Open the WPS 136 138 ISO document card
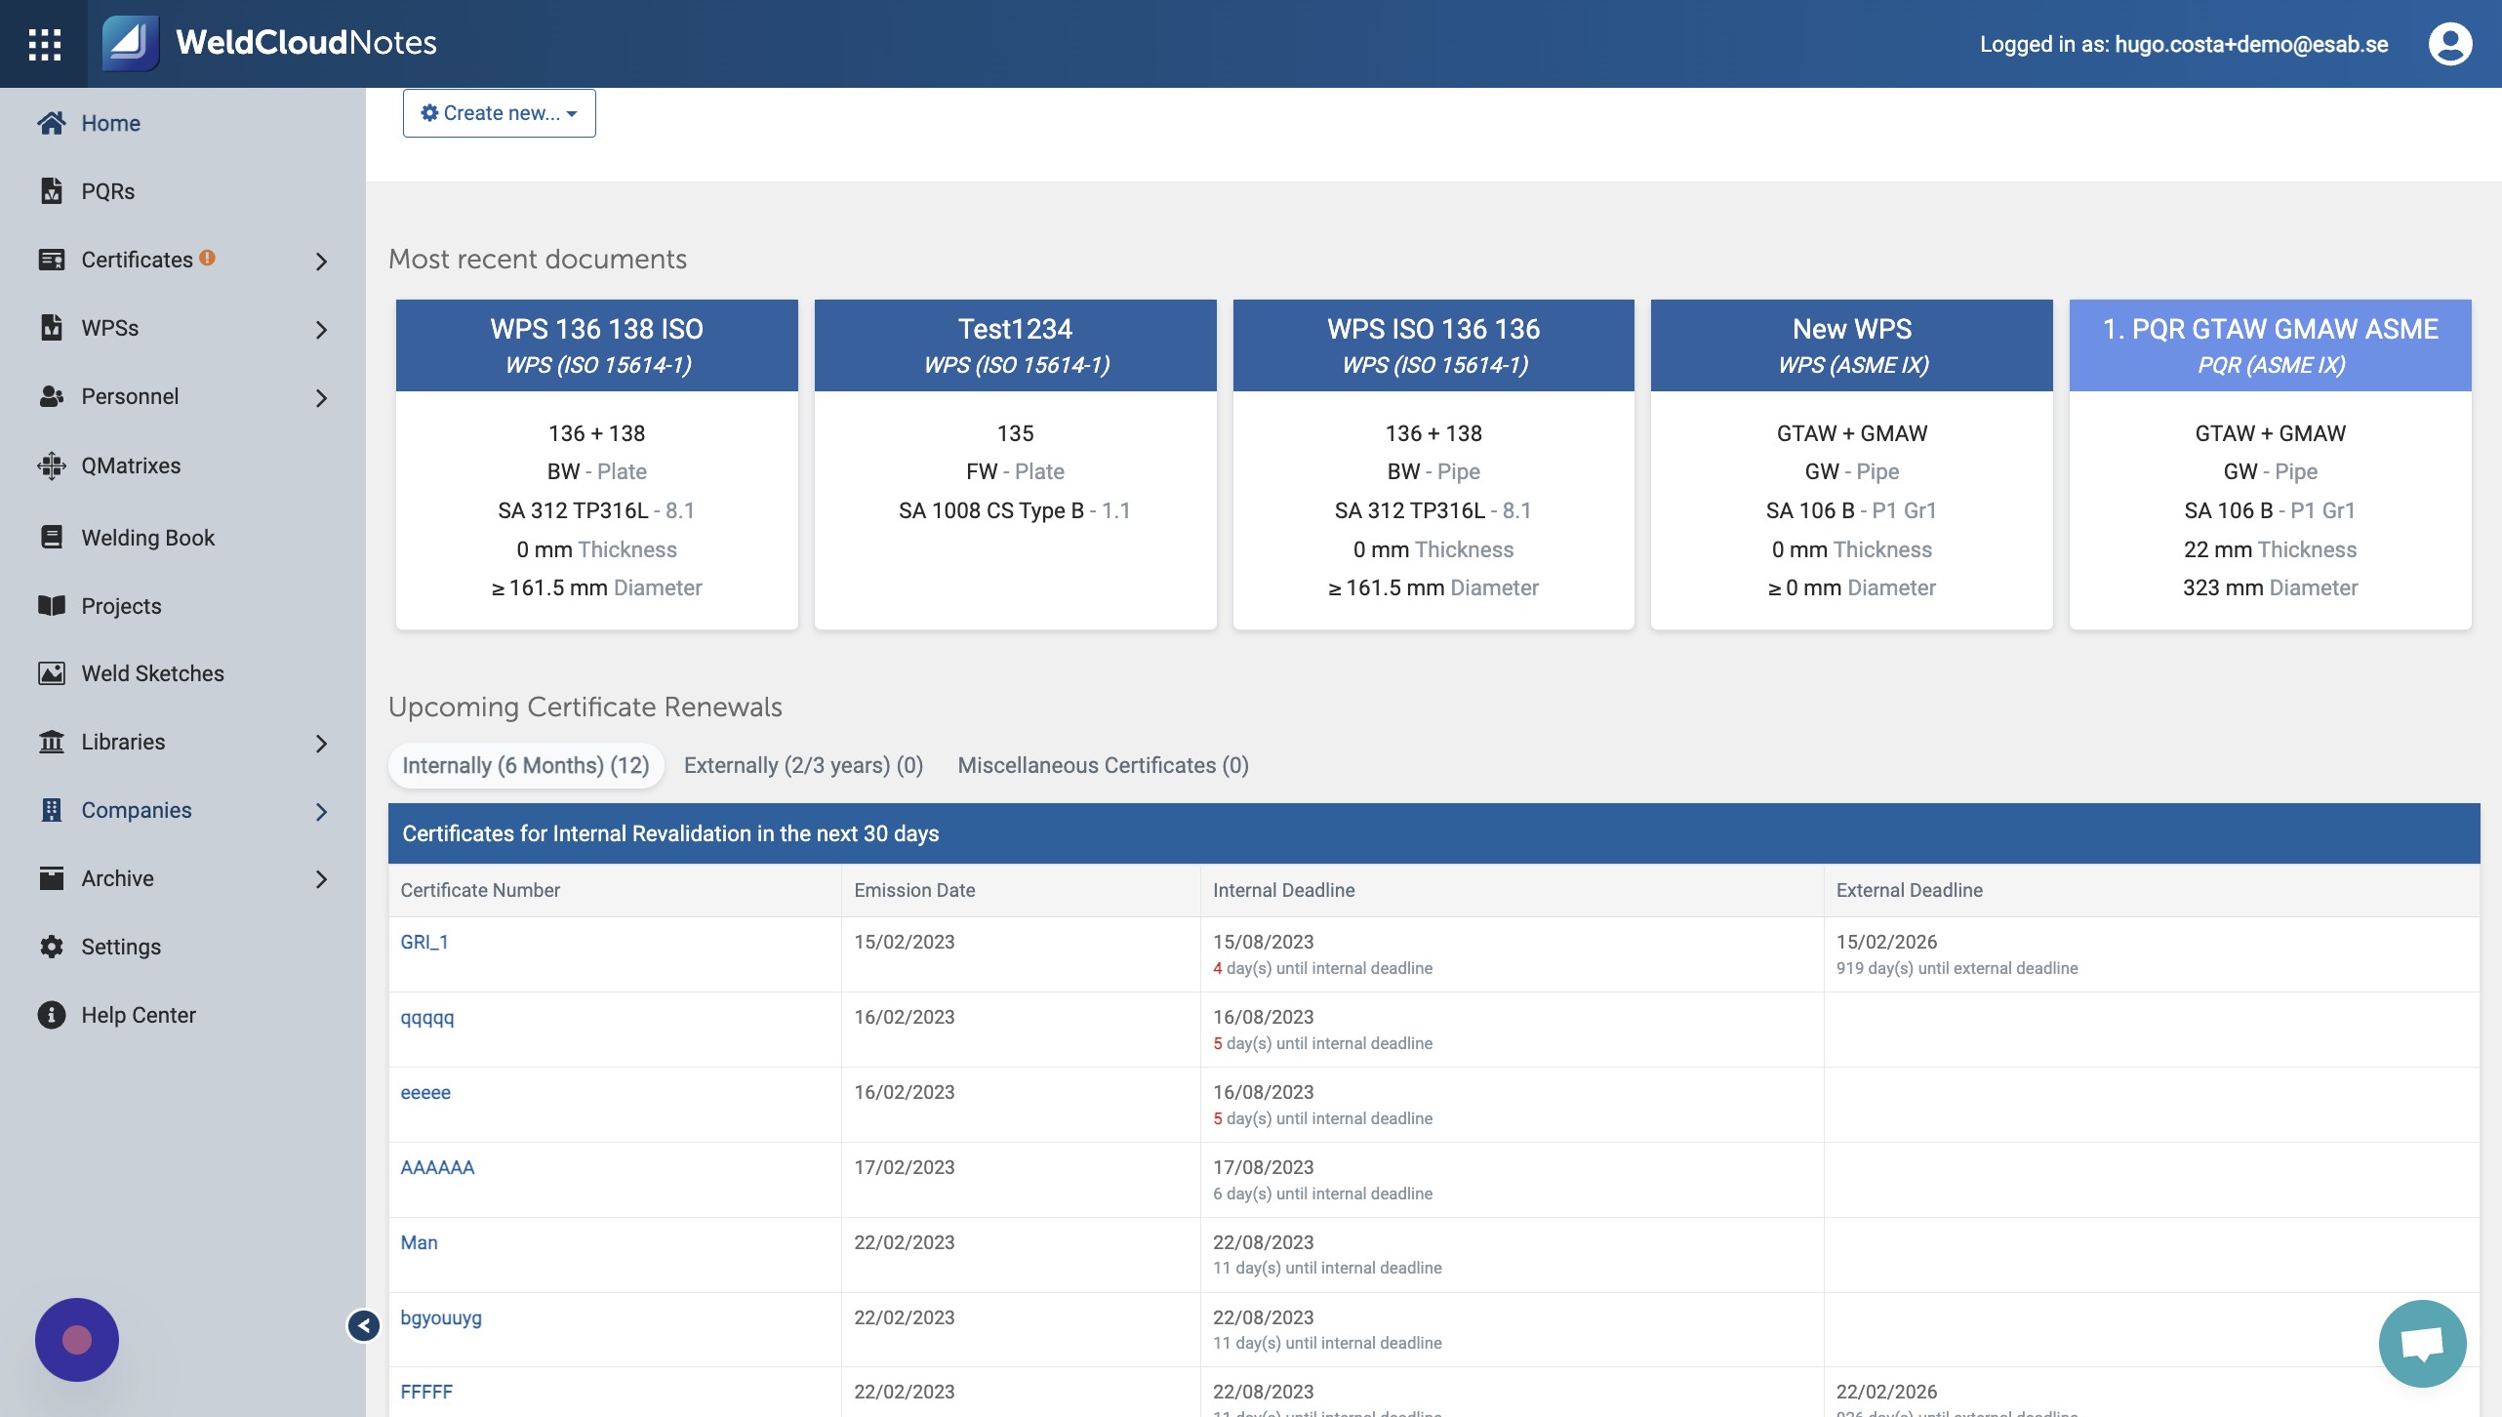The image size is (2502, 1417). [x=596, y=464]
